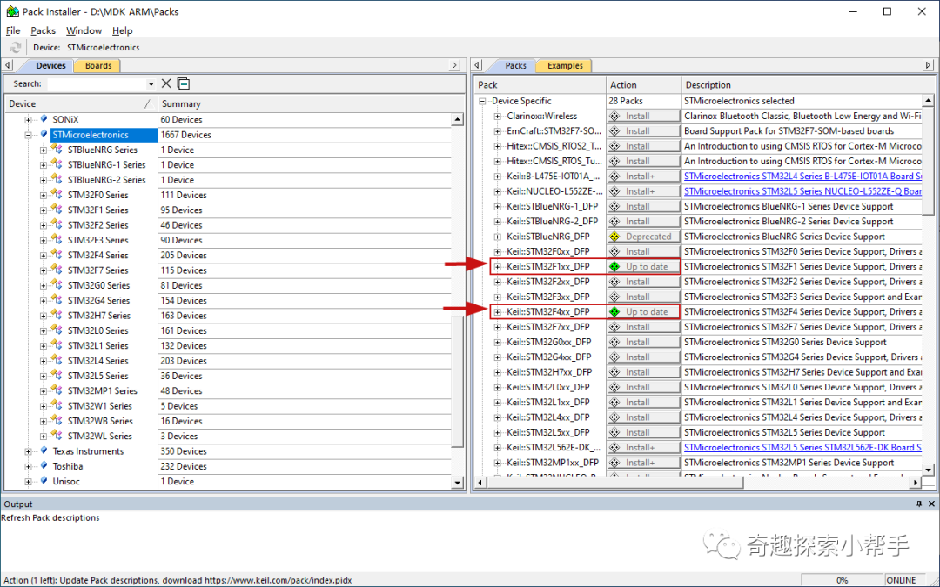Viewport: 940px width, 587px height.
Task: Expand the Keil::STM32F1xx_DFP pack row
Action: point(498,267)
